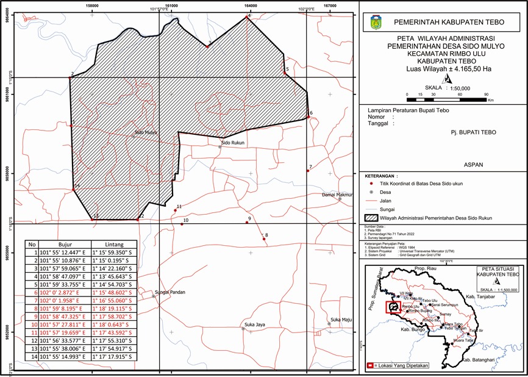Click the Lokasi Yang Dipetakan legend box
Viewport: 528px width, 377px height.
(371, 365)
